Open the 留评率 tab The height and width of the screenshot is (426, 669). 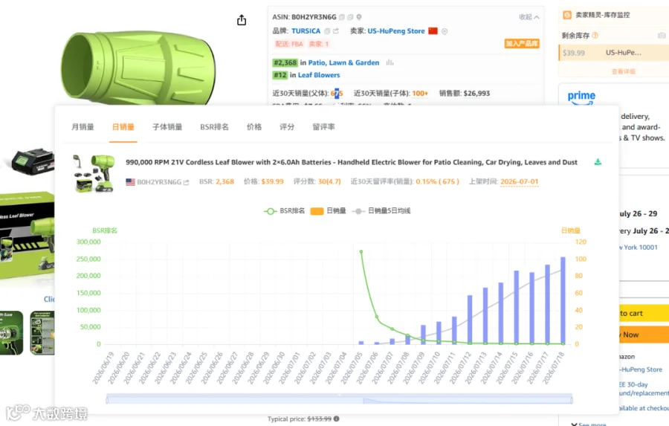coord(323,127)
